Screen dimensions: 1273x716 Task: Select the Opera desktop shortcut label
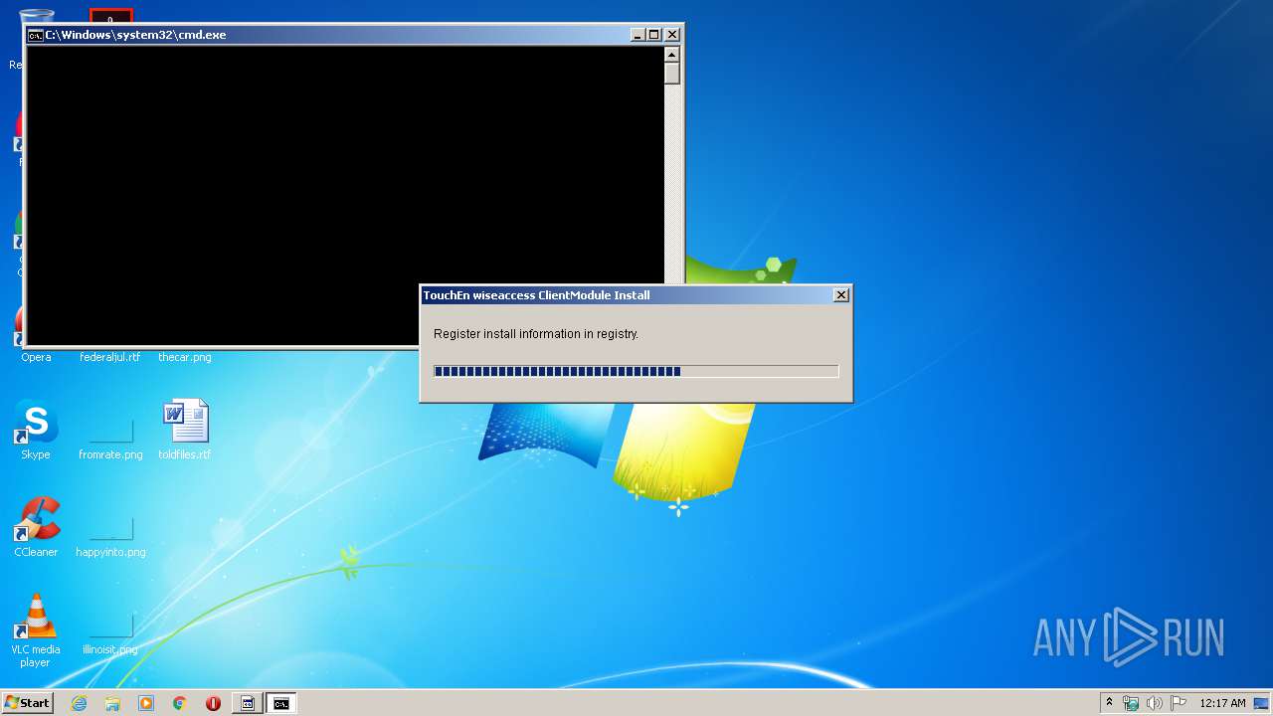tap(36, 357)
